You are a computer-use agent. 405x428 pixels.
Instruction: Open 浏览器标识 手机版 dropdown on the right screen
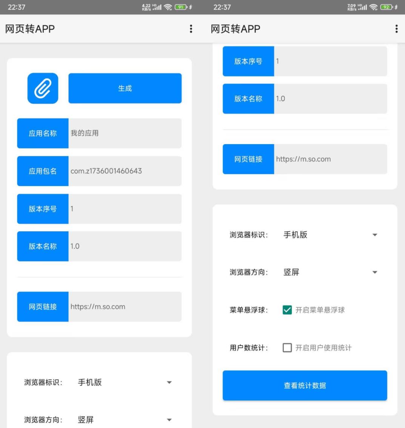point(374,235)
